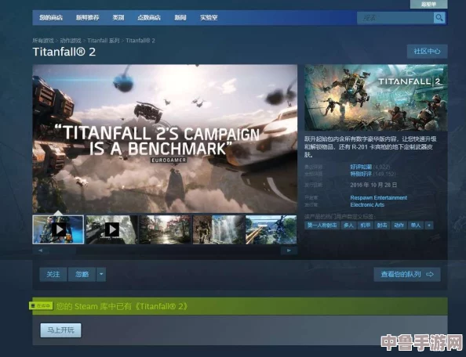Open 社区中心 community hub
Image resolution: width=466 pixels, height=357 pixels.
(x=427, y=52)
